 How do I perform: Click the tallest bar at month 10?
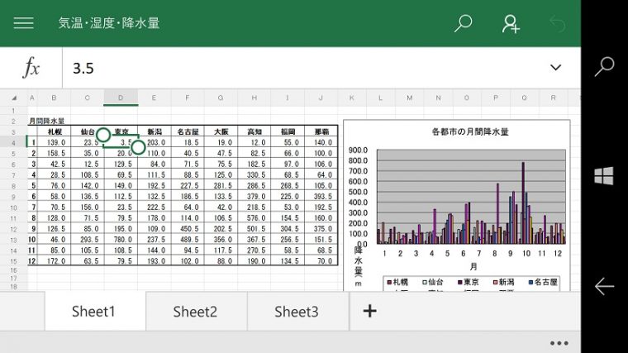(x=523, y=203)
